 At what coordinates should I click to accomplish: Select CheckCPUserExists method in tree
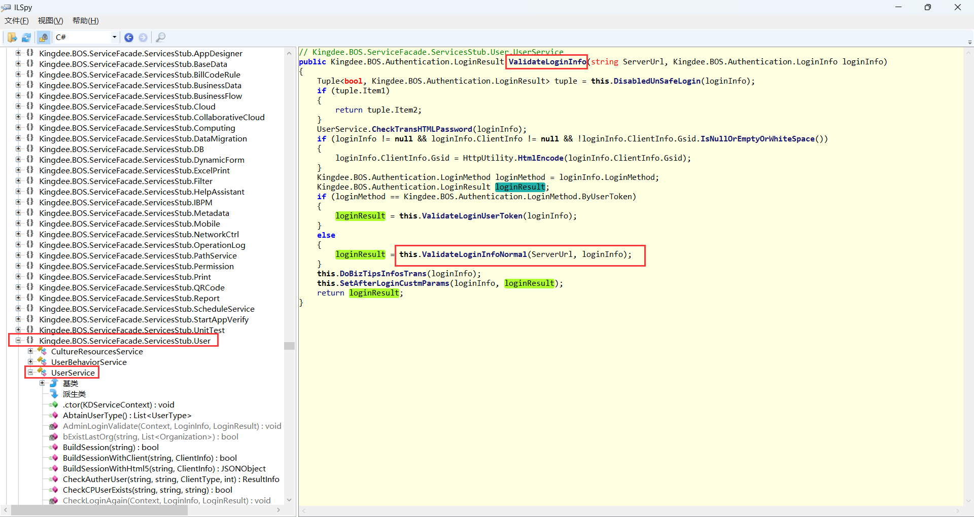point(148,490)
